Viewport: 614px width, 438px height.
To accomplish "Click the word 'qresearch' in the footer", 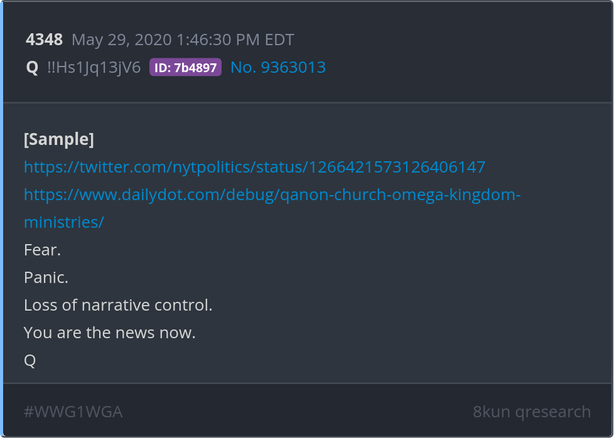I will [x=553, y=412].
